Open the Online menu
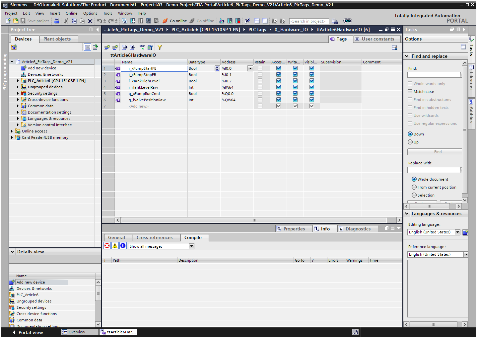Image resolution: width=477 pixels, height=338 pixels. coord(71,13)
